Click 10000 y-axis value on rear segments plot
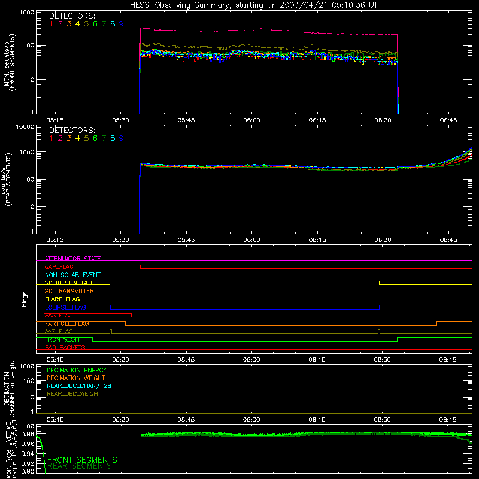 25,126
